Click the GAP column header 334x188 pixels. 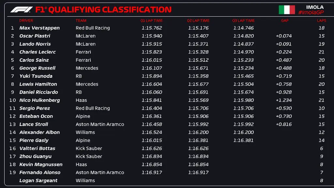pyautogui.click(x=284, y=21)
